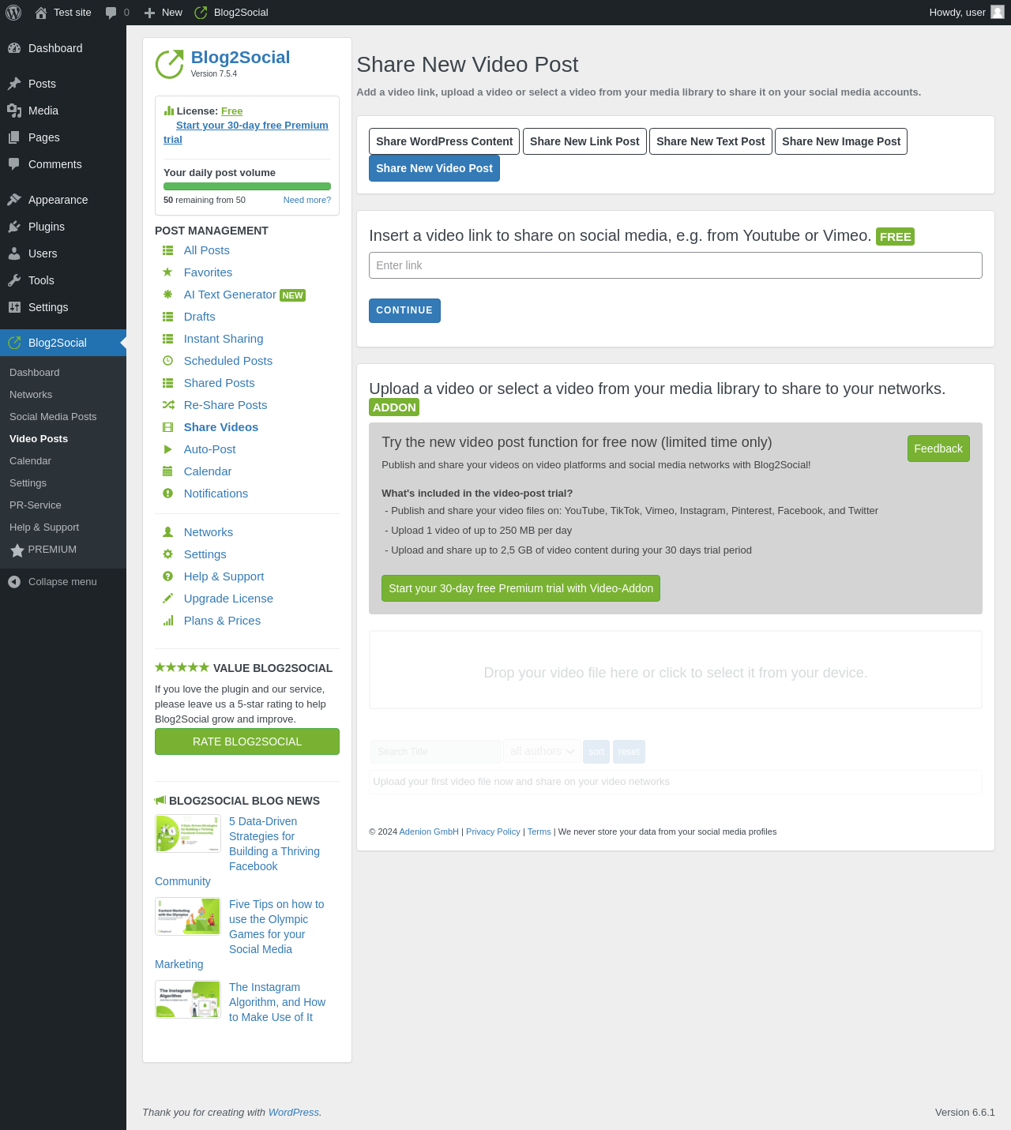Click the AI Text Generator icon
The height and width of the screenshot is (1130, 1011).
(x=167, y=295)
